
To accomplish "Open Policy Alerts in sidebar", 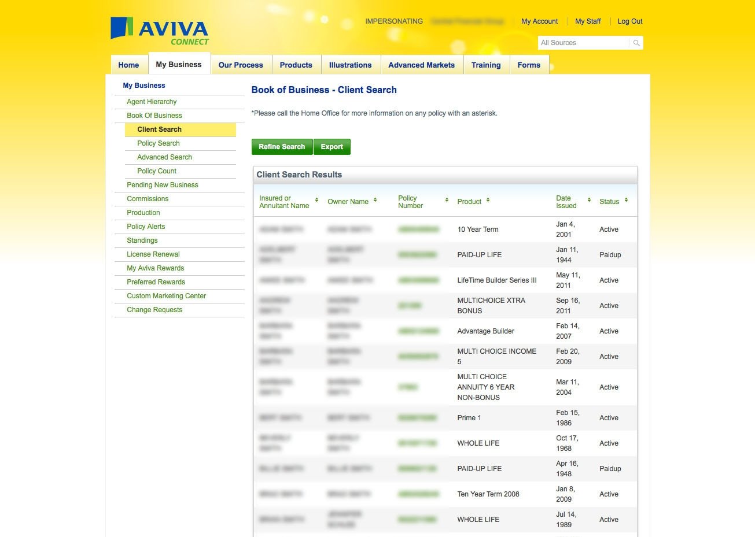I will 146,227.
